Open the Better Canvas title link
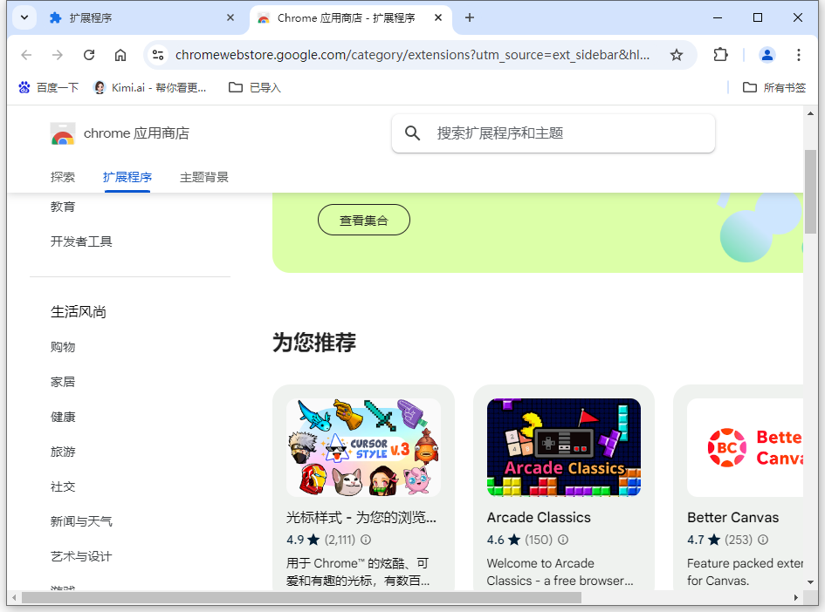825x612 pixels. 733,518
